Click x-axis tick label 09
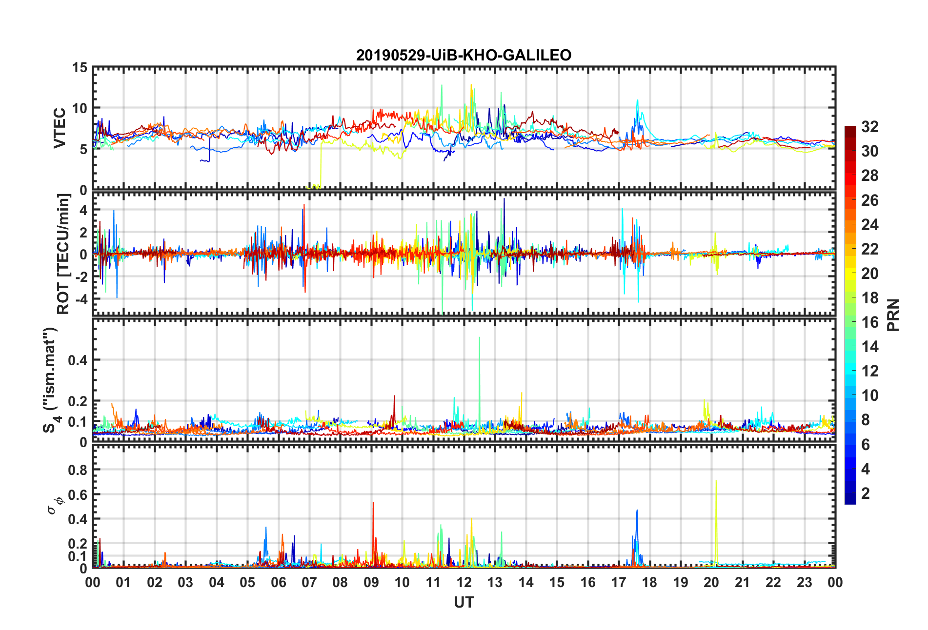 pyautogui.click(x=371, y=582)
